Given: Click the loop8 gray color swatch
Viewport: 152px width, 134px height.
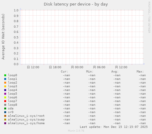Looking at the screenshot, I should 5,105.
